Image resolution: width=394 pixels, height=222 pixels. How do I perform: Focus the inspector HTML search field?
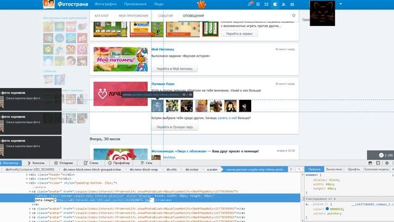[299, 170]
